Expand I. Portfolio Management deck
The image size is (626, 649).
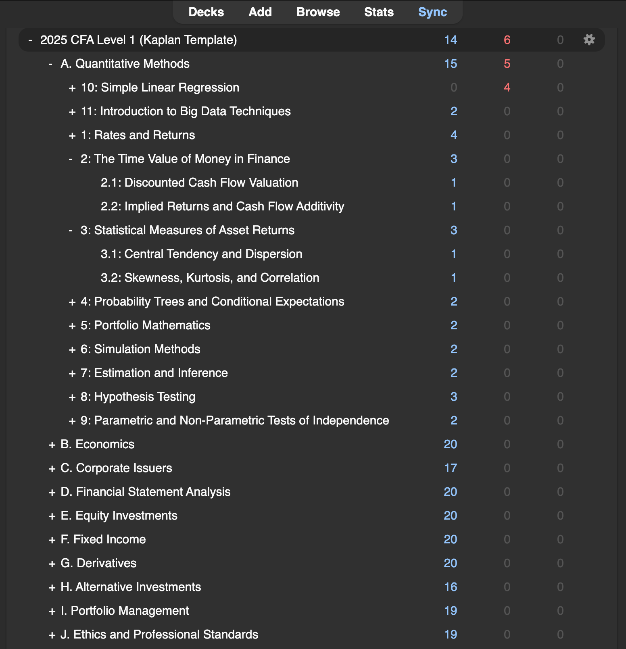coord(52,611)
